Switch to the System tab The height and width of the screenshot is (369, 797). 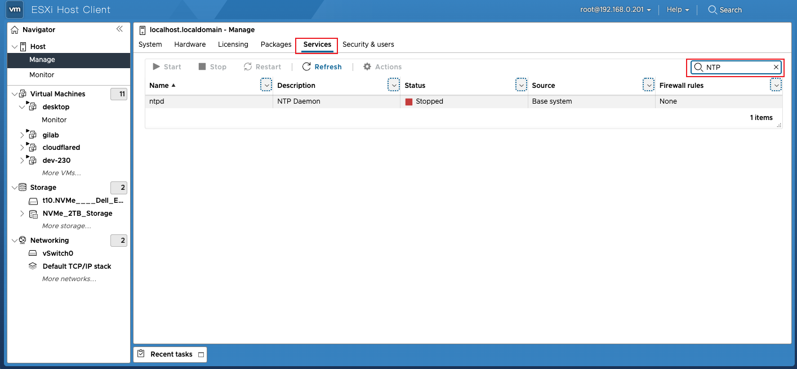tap(150, 45)
